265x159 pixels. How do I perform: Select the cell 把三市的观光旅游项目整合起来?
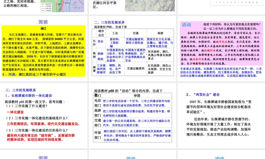pyautogui.click(x=137, y=113)
